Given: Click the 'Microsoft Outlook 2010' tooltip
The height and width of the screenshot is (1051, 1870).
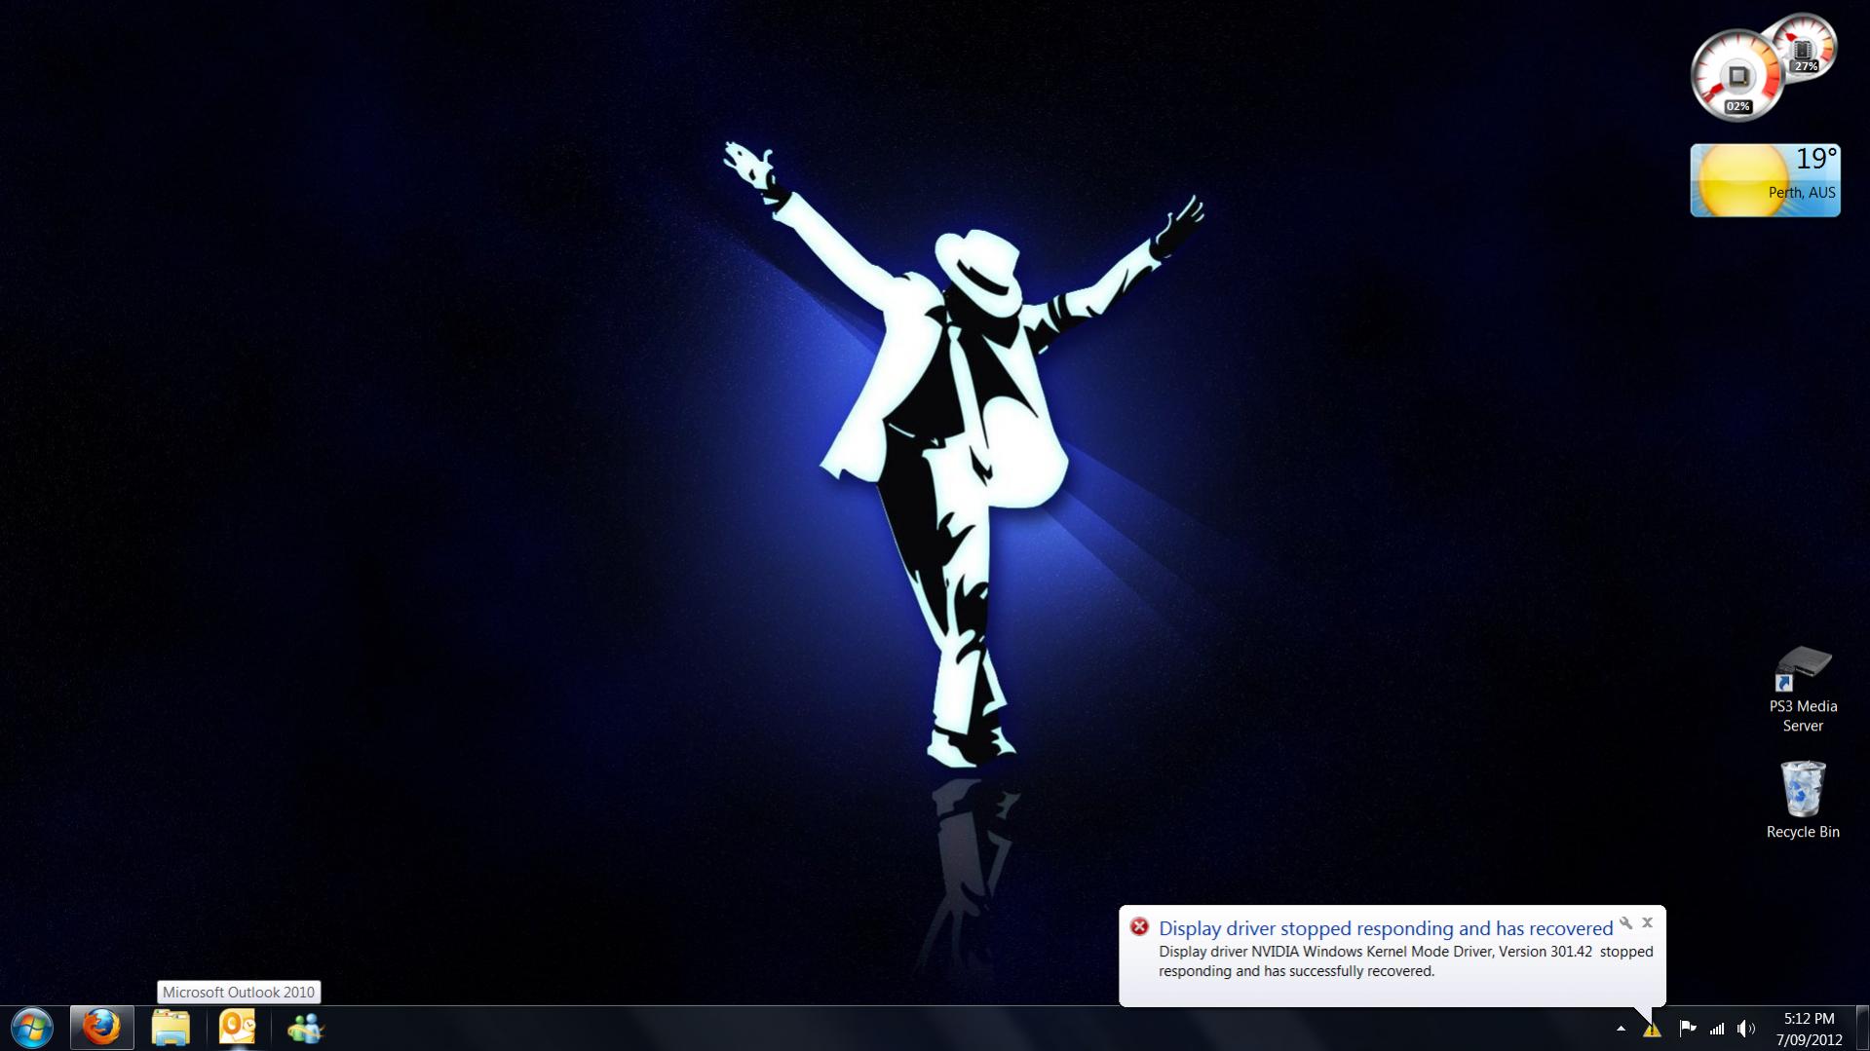Looking at the screenshot, I should pyautogui.click(x=239, y=993).
